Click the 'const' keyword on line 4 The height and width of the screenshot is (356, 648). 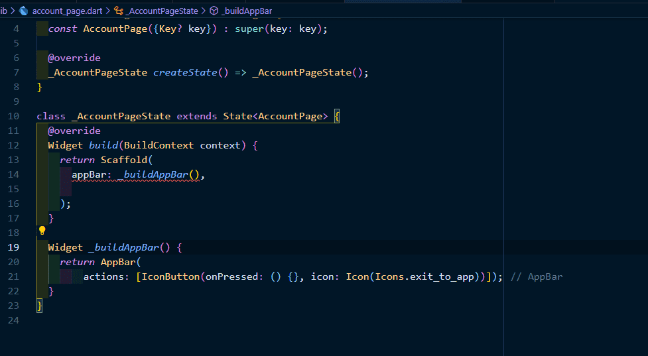pos(62,29)
